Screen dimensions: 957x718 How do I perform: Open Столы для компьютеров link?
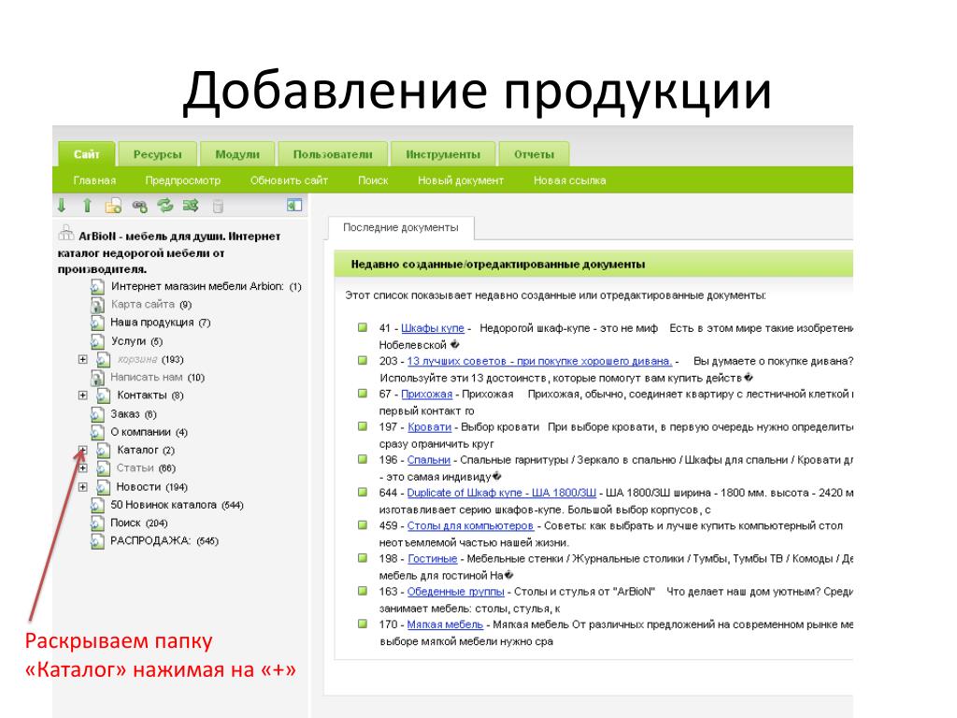(x=470, y=525)
